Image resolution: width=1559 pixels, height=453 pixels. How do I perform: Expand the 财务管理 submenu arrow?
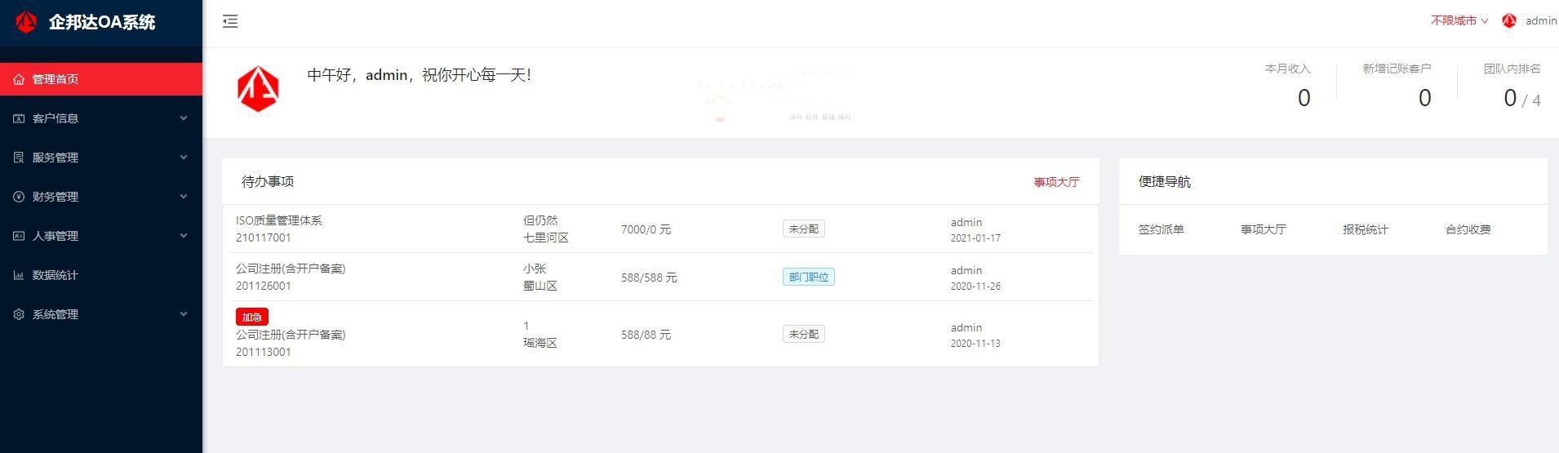(184, 197)
